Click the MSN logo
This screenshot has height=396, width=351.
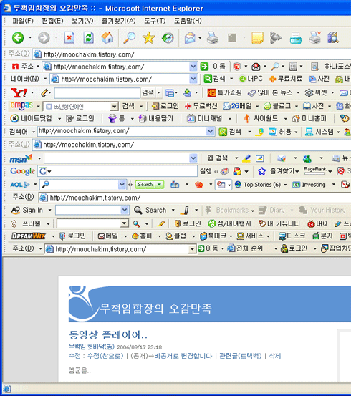(21, 158)
